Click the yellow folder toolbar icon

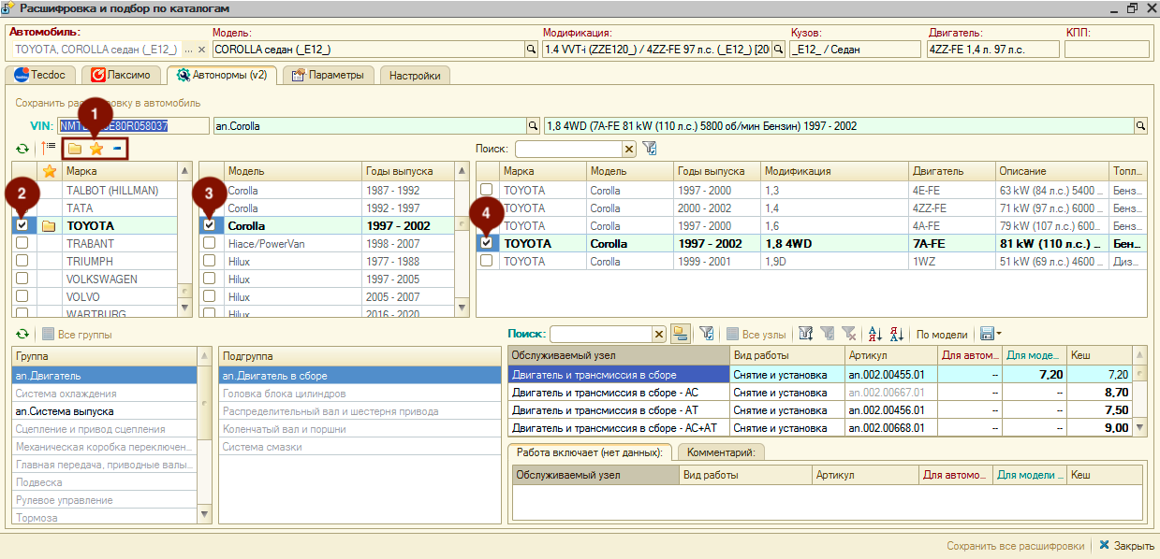coord(74,149)
